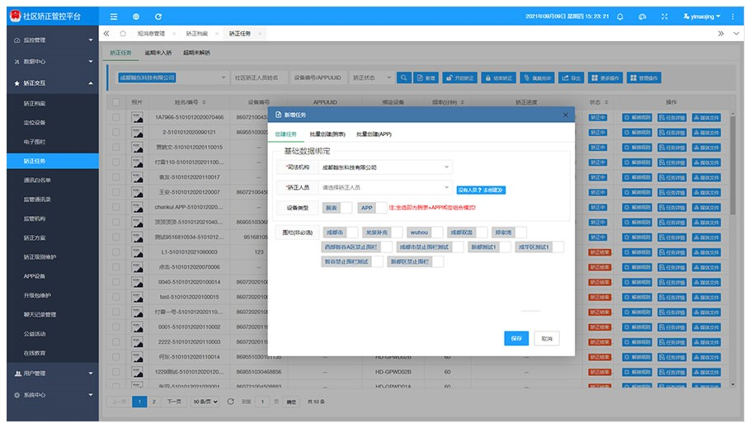Toggle the wuhou fence switch
The image size is (748, 423).
click(x=425, y=233)
